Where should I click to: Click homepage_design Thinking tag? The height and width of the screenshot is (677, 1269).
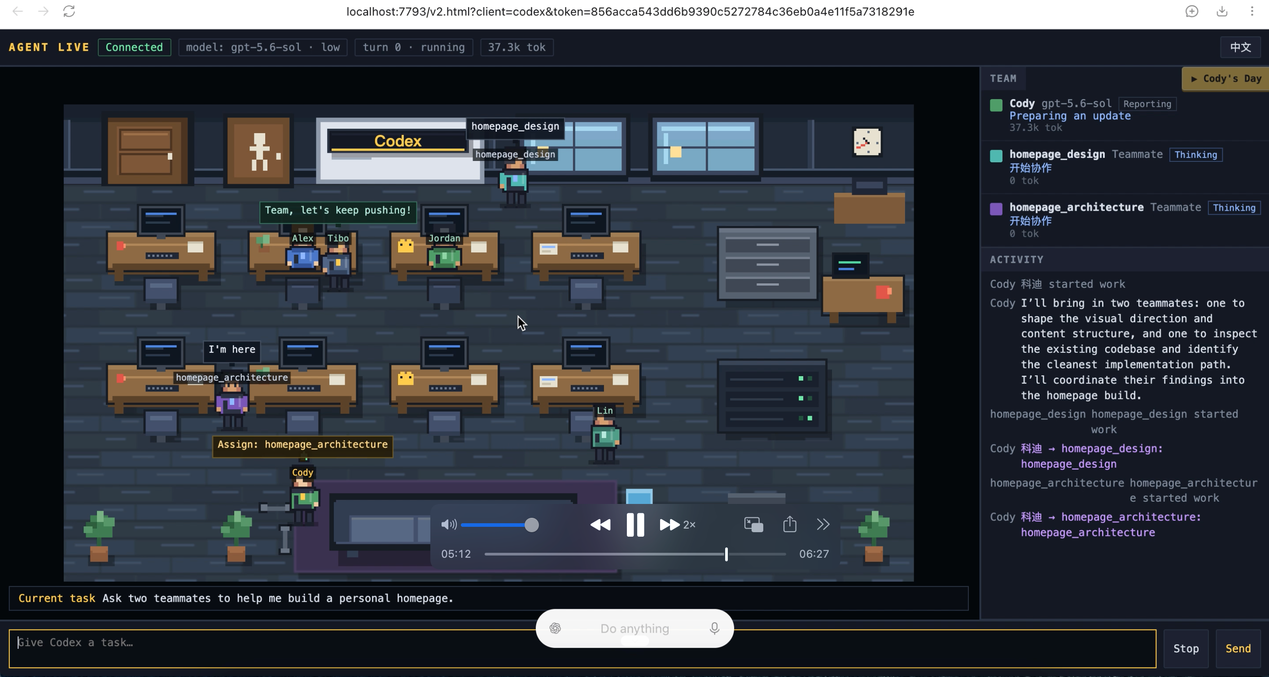(x=1195, y=155)
